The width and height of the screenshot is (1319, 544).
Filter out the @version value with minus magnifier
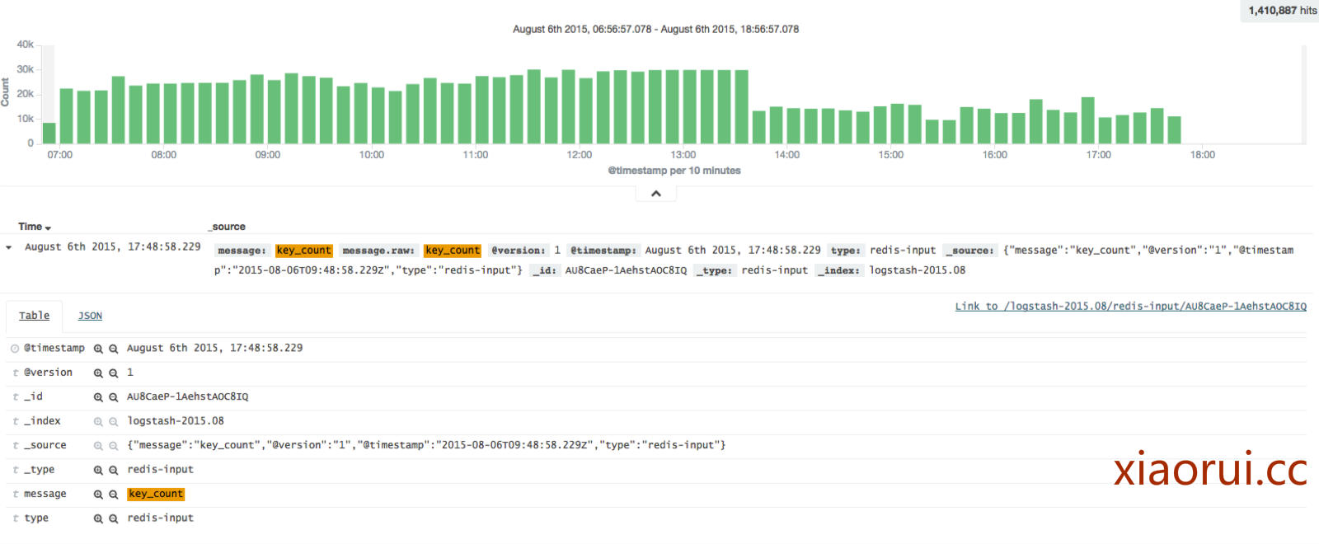tap(114, 373)
